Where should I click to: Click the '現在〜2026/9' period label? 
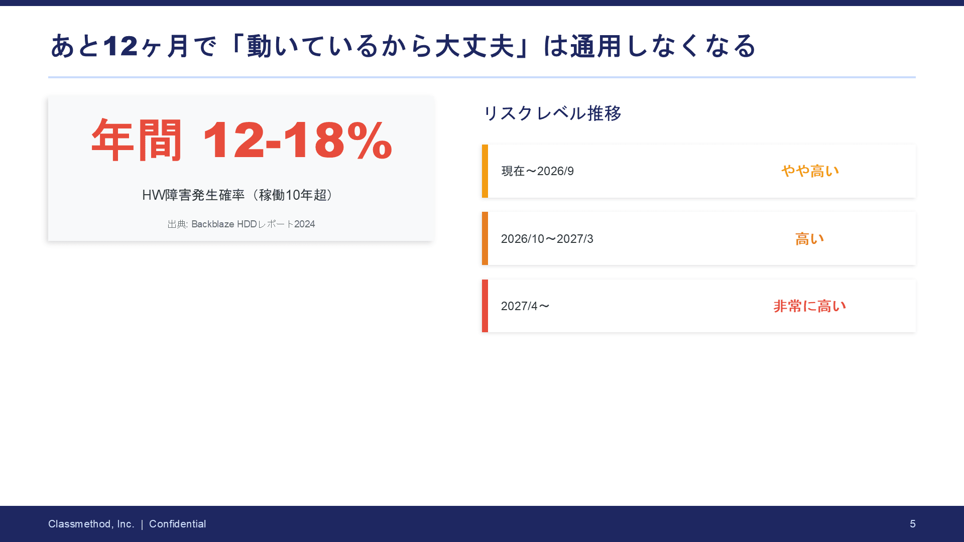click(537, 171)
